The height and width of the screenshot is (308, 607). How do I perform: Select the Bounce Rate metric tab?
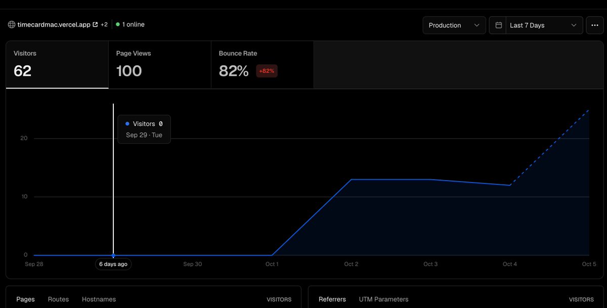[263, 65]
